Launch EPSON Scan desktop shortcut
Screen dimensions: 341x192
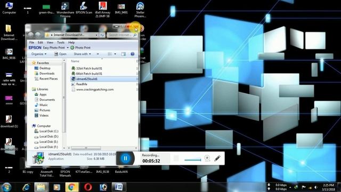pyautogui.click(x=84, y=8)
